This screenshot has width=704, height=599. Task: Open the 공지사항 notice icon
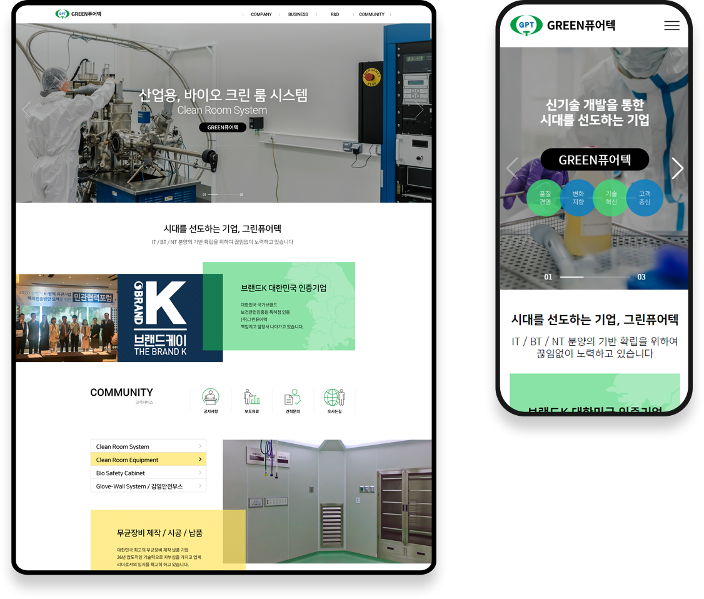click(x=211, y=398)
